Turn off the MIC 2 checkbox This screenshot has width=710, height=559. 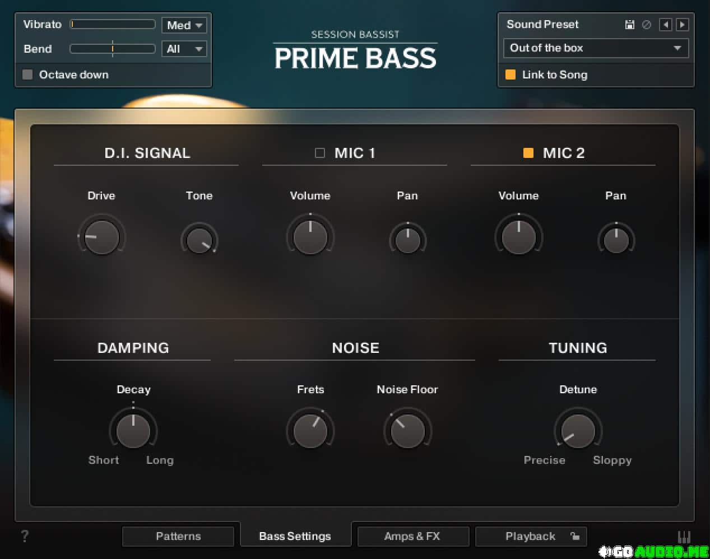tap(528, 153)
